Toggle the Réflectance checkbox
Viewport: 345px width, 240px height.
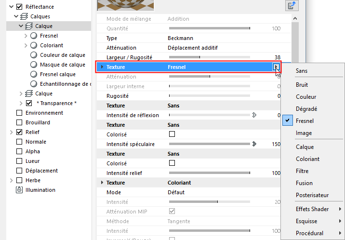[x=19, y=7]
